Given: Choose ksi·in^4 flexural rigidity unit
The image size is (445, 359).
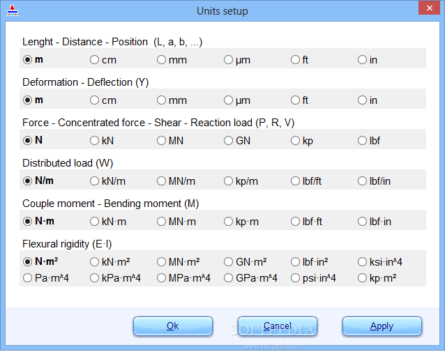Looking at the screenshot, I should [380, 261].
